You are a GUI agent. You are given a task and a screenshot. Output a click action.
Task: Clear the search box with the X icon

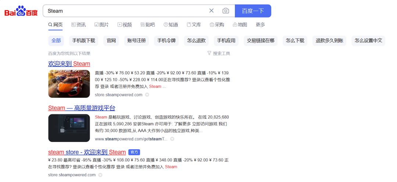[211, 11]
